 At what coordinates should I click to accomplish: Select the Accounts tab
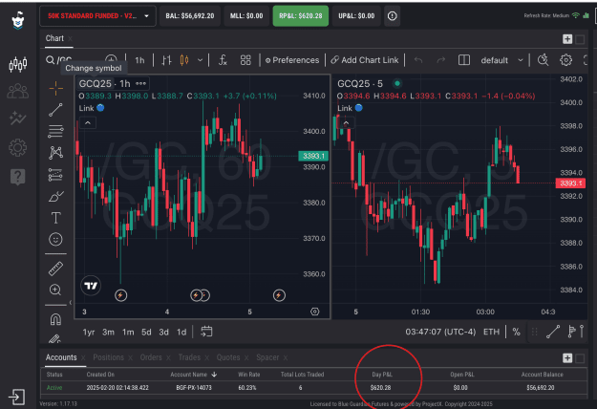coord(61,357)
